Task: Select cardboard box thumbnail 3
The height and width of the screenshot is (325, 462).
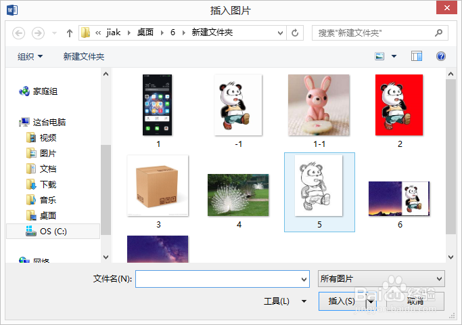Action: (x=158, y=186)
